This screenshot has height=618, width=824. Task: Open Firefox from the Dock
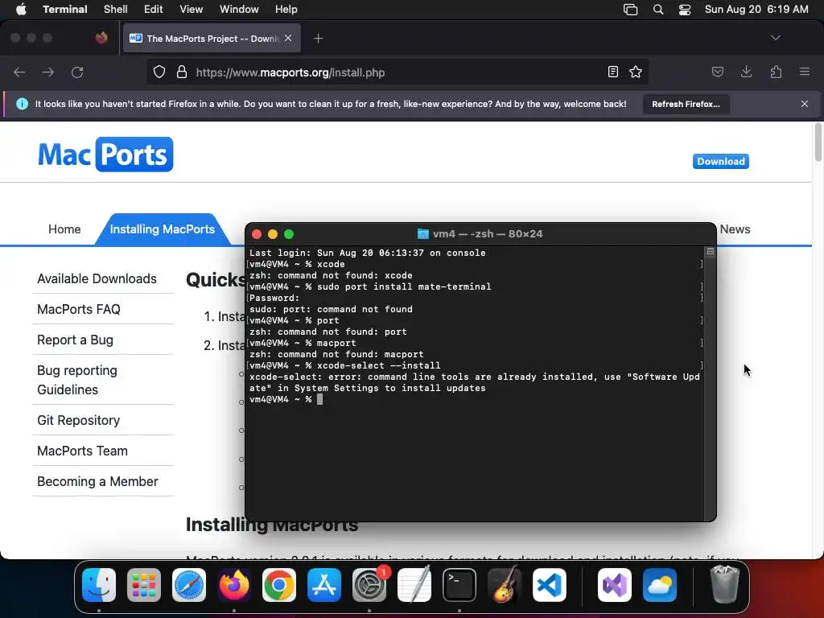(x=234, y=585)
